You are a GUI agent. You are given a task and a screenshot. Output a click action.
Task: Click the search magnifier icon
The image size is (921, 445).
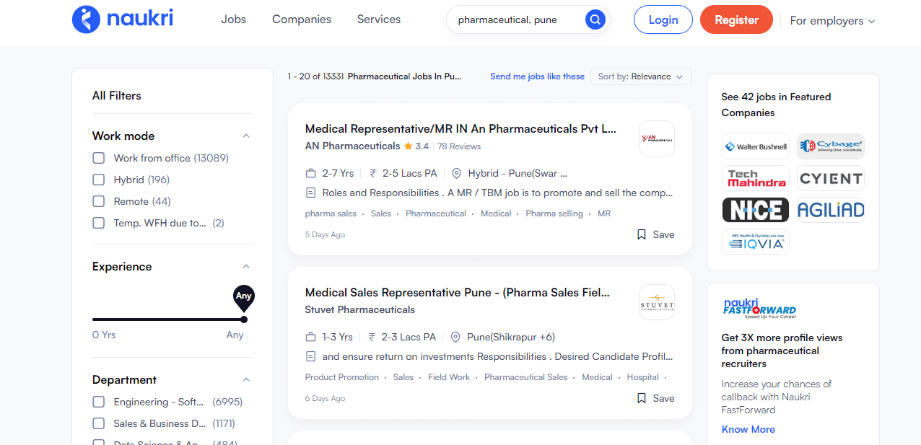click(x=594, y=19)
